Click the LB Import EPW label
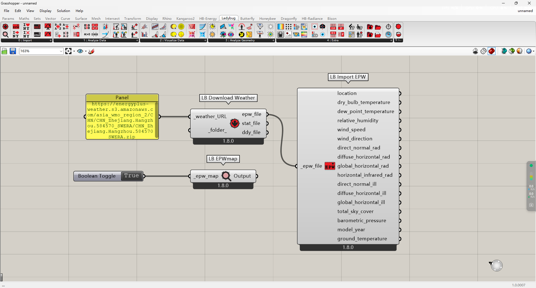This screenshot has height=288, width=536. point(348,77)
